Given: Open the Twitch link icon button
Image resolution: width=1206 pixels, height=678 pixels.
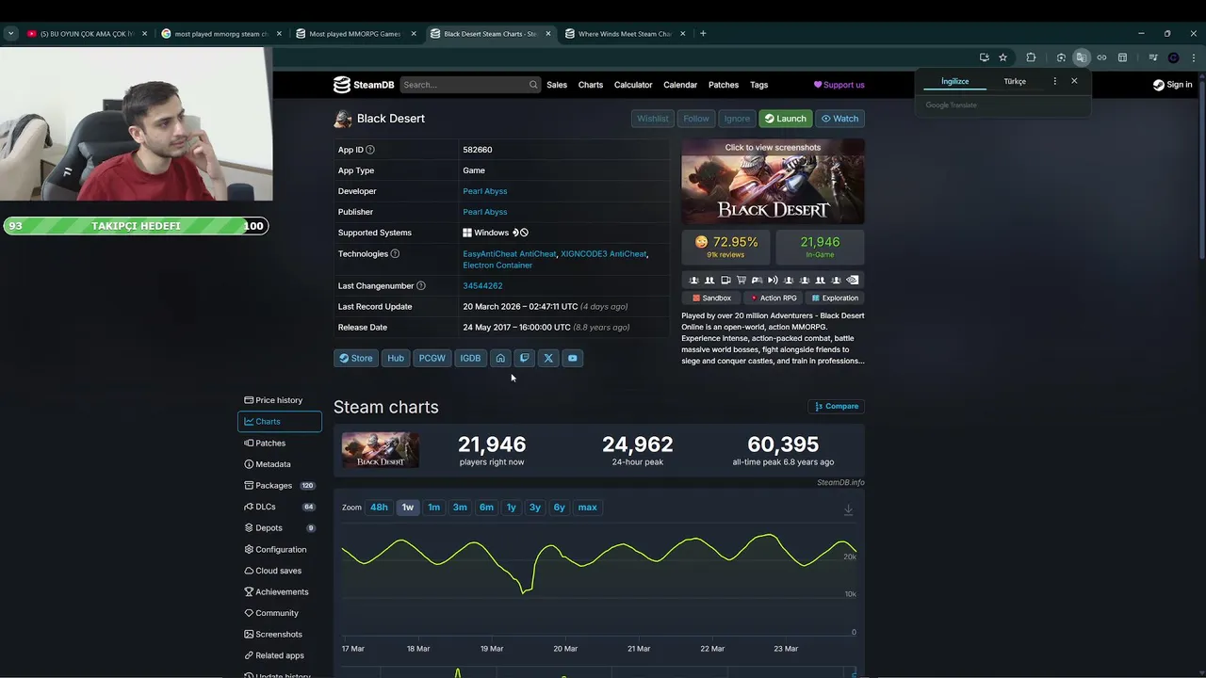Looking at the screenshot, I should (x=525, y=358).
